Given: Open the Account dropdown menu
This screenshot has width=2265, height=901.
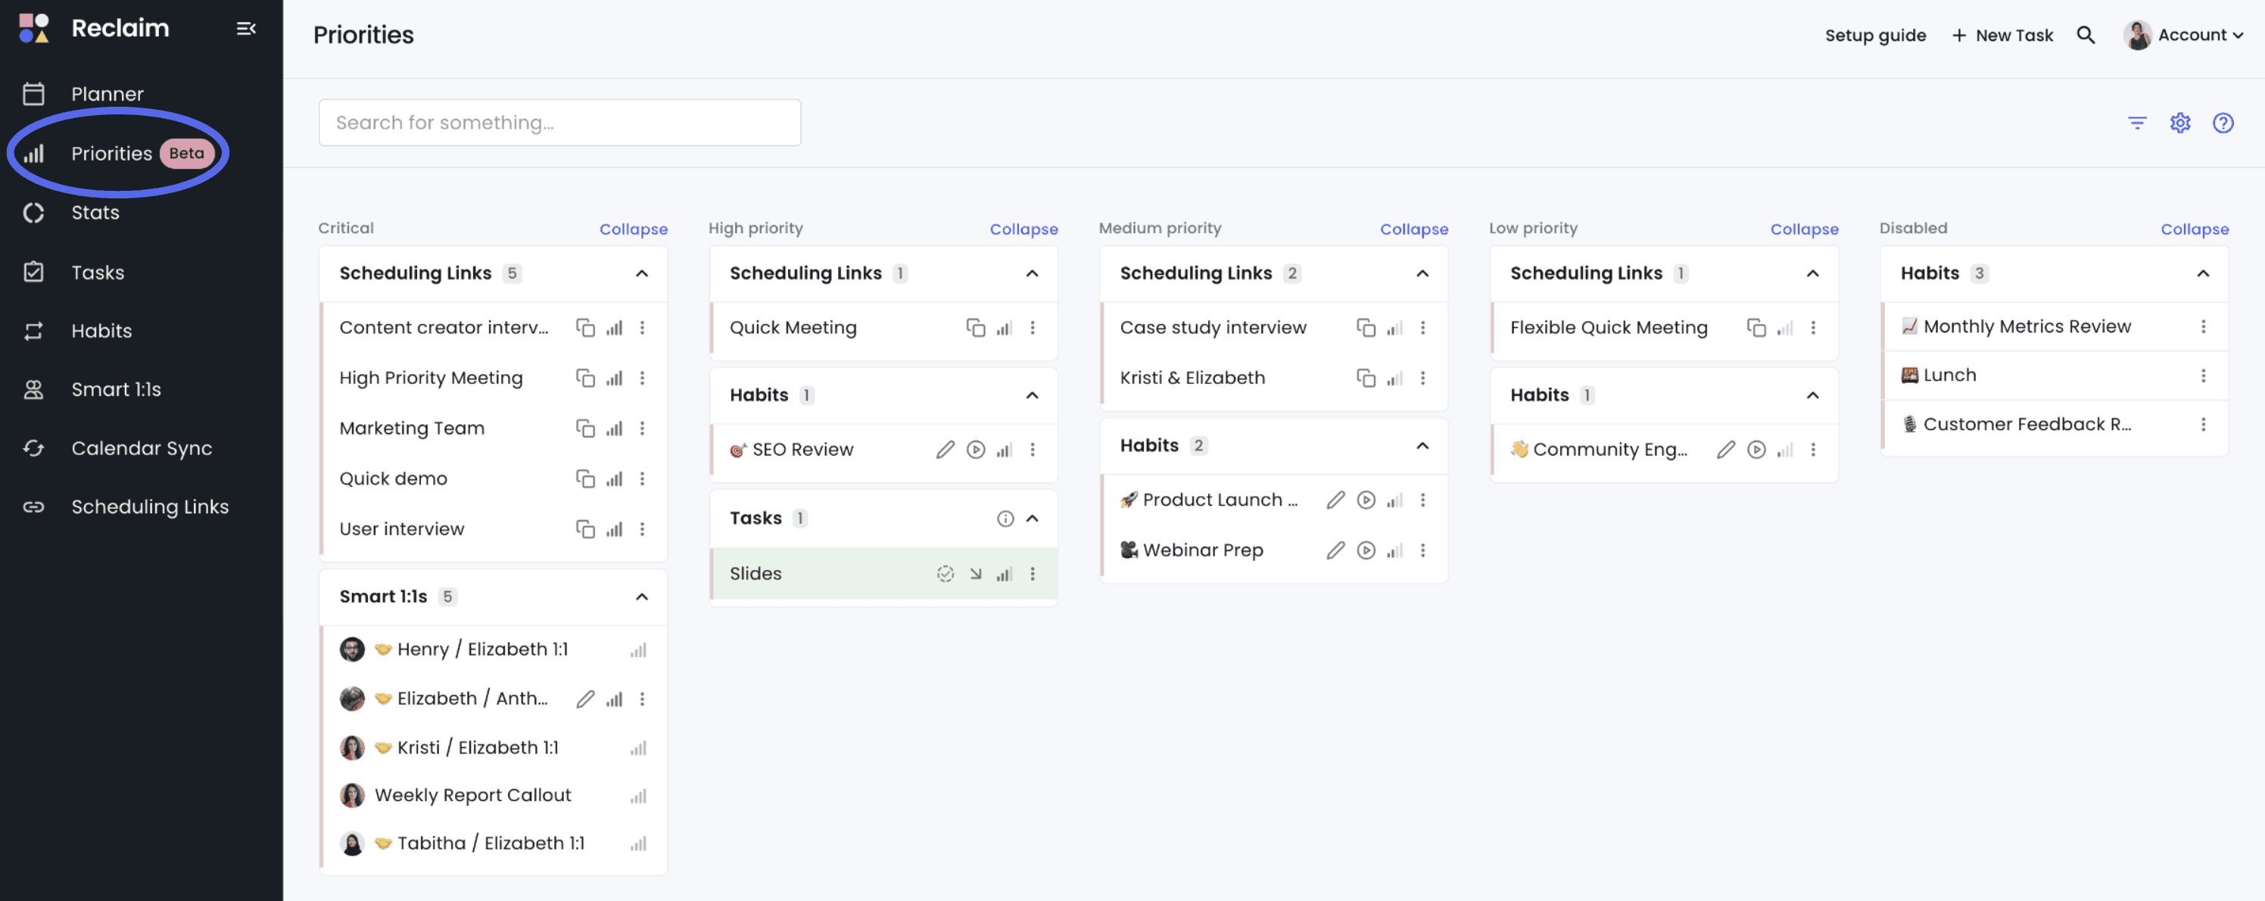Looking at the screenshot, I should (2184, 35).
